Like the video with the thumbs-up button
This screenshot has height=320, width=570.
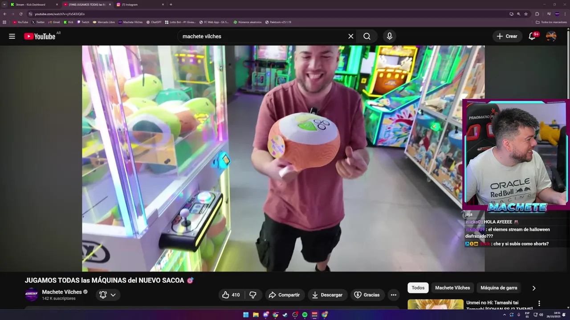coord(232,295)
